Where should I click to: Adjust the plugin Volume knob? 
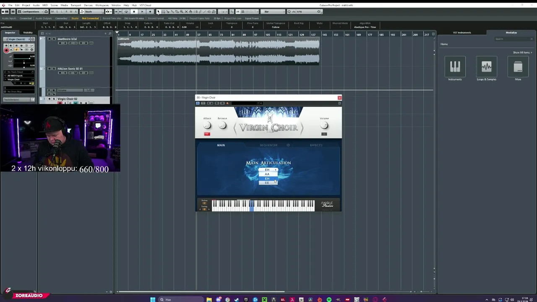coord(324,125)
